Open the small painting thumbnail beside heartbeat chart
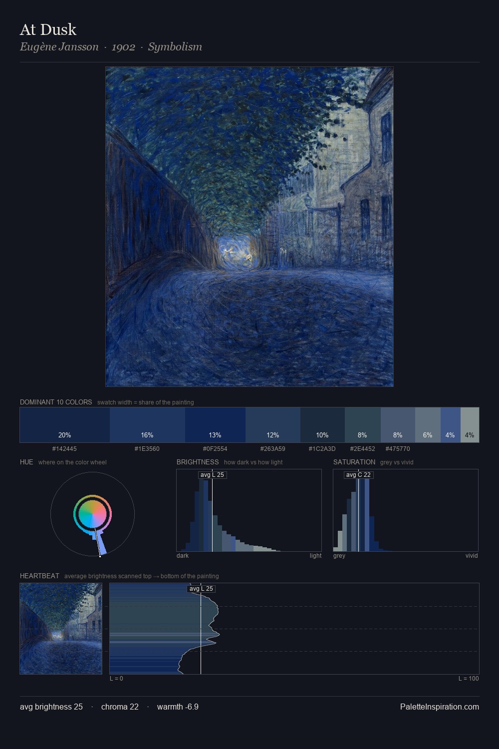Screen dimensions: 499x749 pyautogui.click(x=61, y=629)
